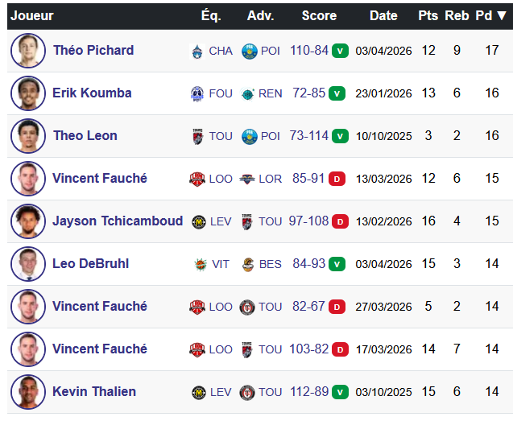Click the VIT team logo icon
Screen dimensions: 513x421
201,264
